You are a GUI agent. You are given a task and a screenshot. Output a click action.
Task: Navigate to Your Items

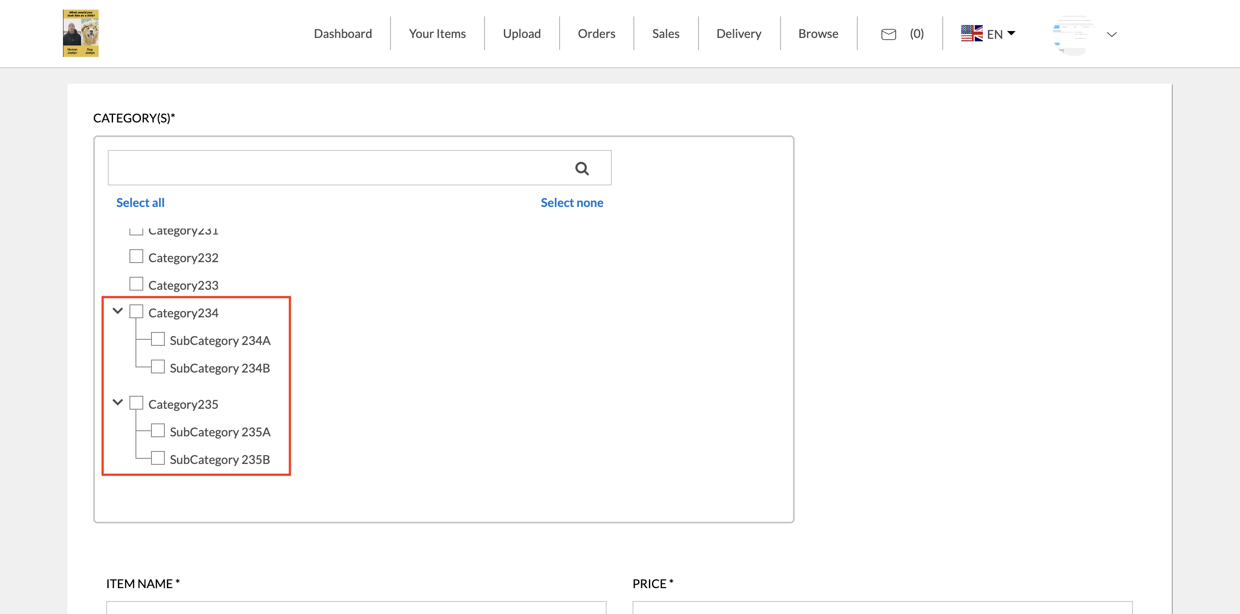pos(437,34)
